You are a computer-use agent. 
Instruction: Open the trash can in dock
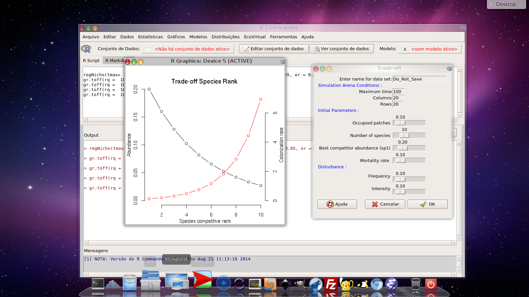point(416,284)
